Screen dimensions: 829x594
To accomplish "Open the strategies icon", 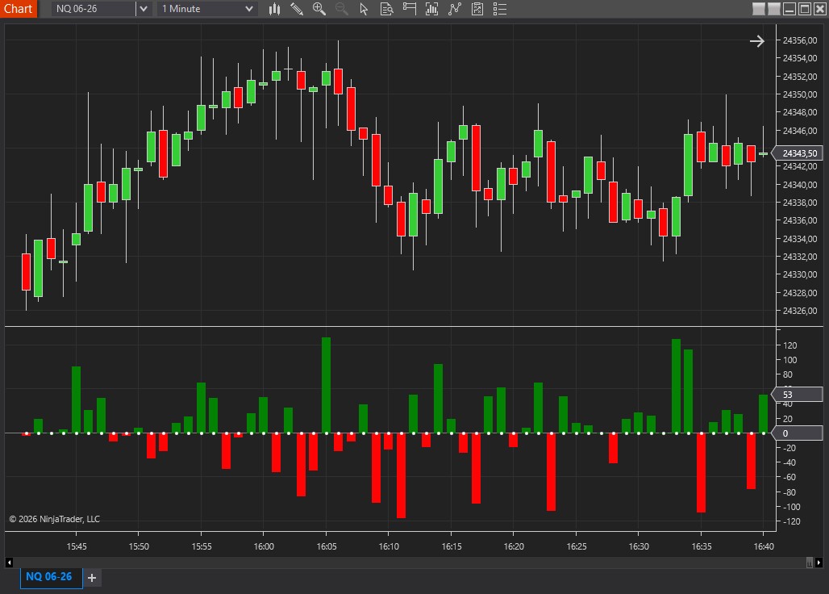I will [477, 9].
